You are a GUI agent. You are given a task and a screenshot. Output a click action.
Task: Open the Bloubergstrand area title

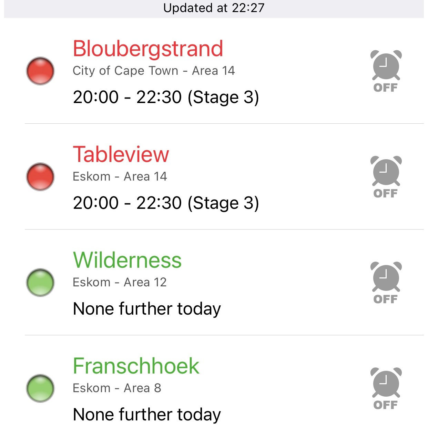pos(148,49)
